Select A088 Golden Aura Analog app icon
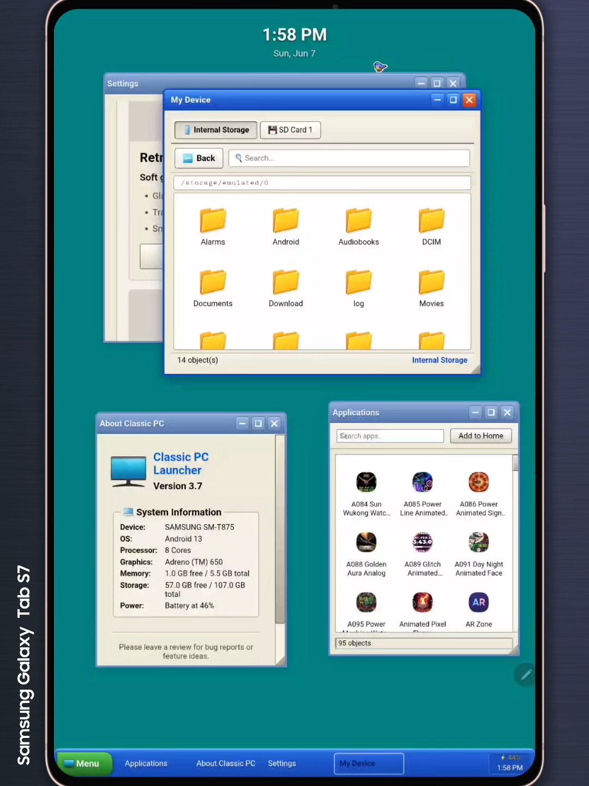Screen dimensions: 589x786 tap(366, 543)
